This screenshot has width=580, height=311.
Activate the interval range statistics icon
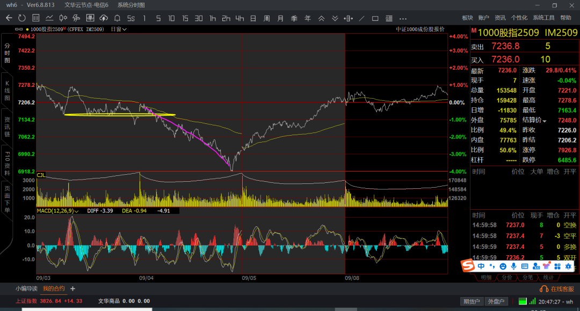(x=348, y=18)
